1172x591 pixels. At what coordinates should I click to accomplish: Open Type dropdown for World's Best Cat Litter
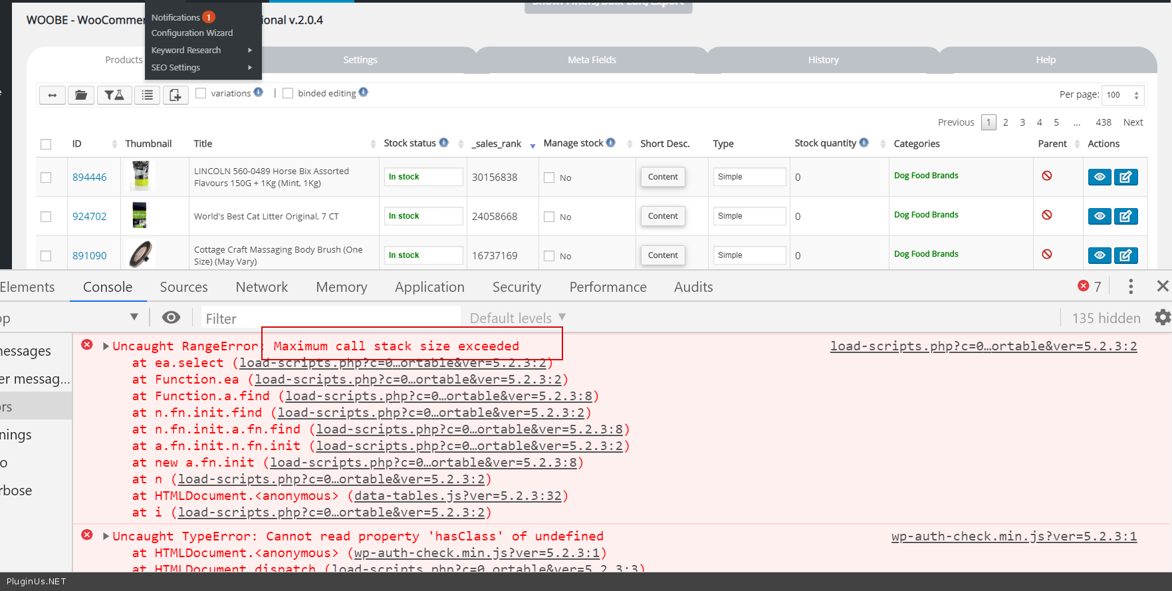tap(749, 216)
